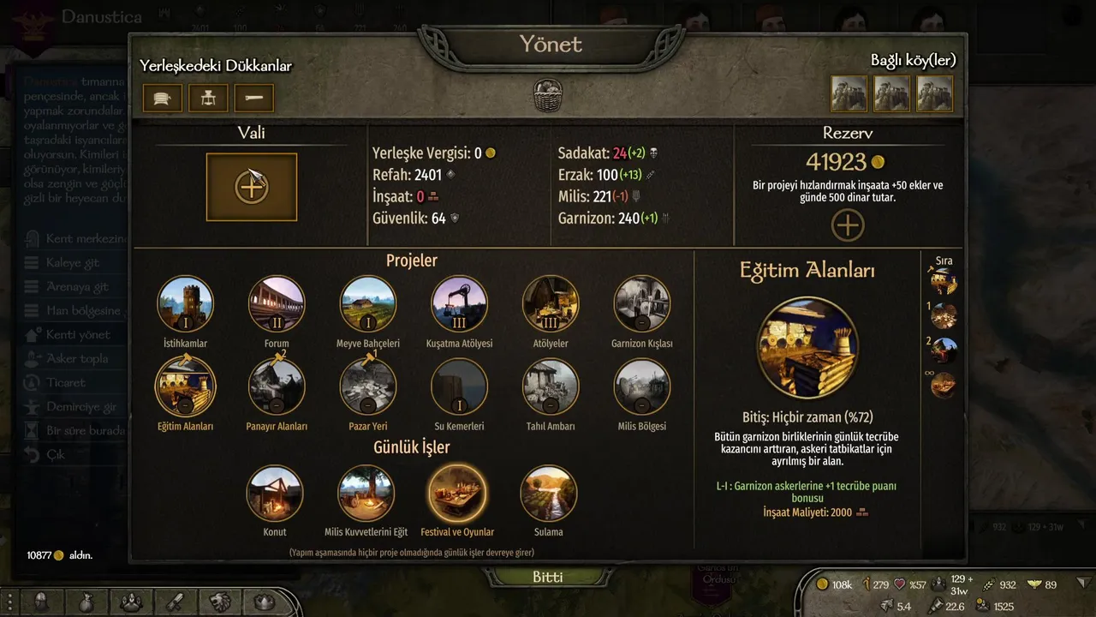This screenshot has width=1096, height=617.
Task: Choose the Meyve Bahçeleri project
Action: [x=368, y=304]
